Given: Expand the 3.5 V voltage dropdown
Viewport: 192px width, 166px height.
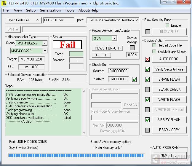Looking at the screenshot, I should [114, 39].
